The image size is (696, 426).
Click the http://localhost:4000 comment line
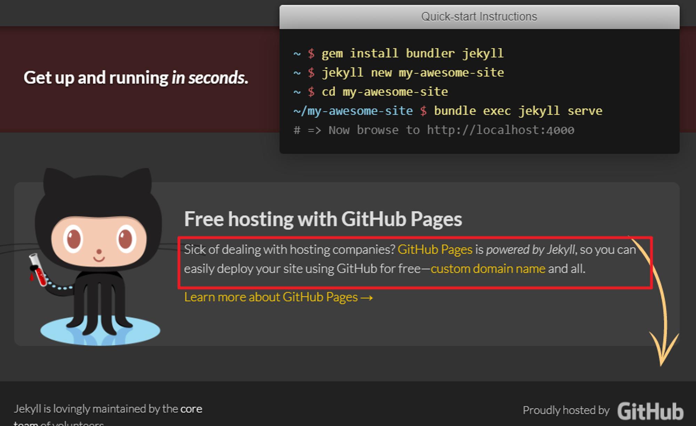pos(434,130)
